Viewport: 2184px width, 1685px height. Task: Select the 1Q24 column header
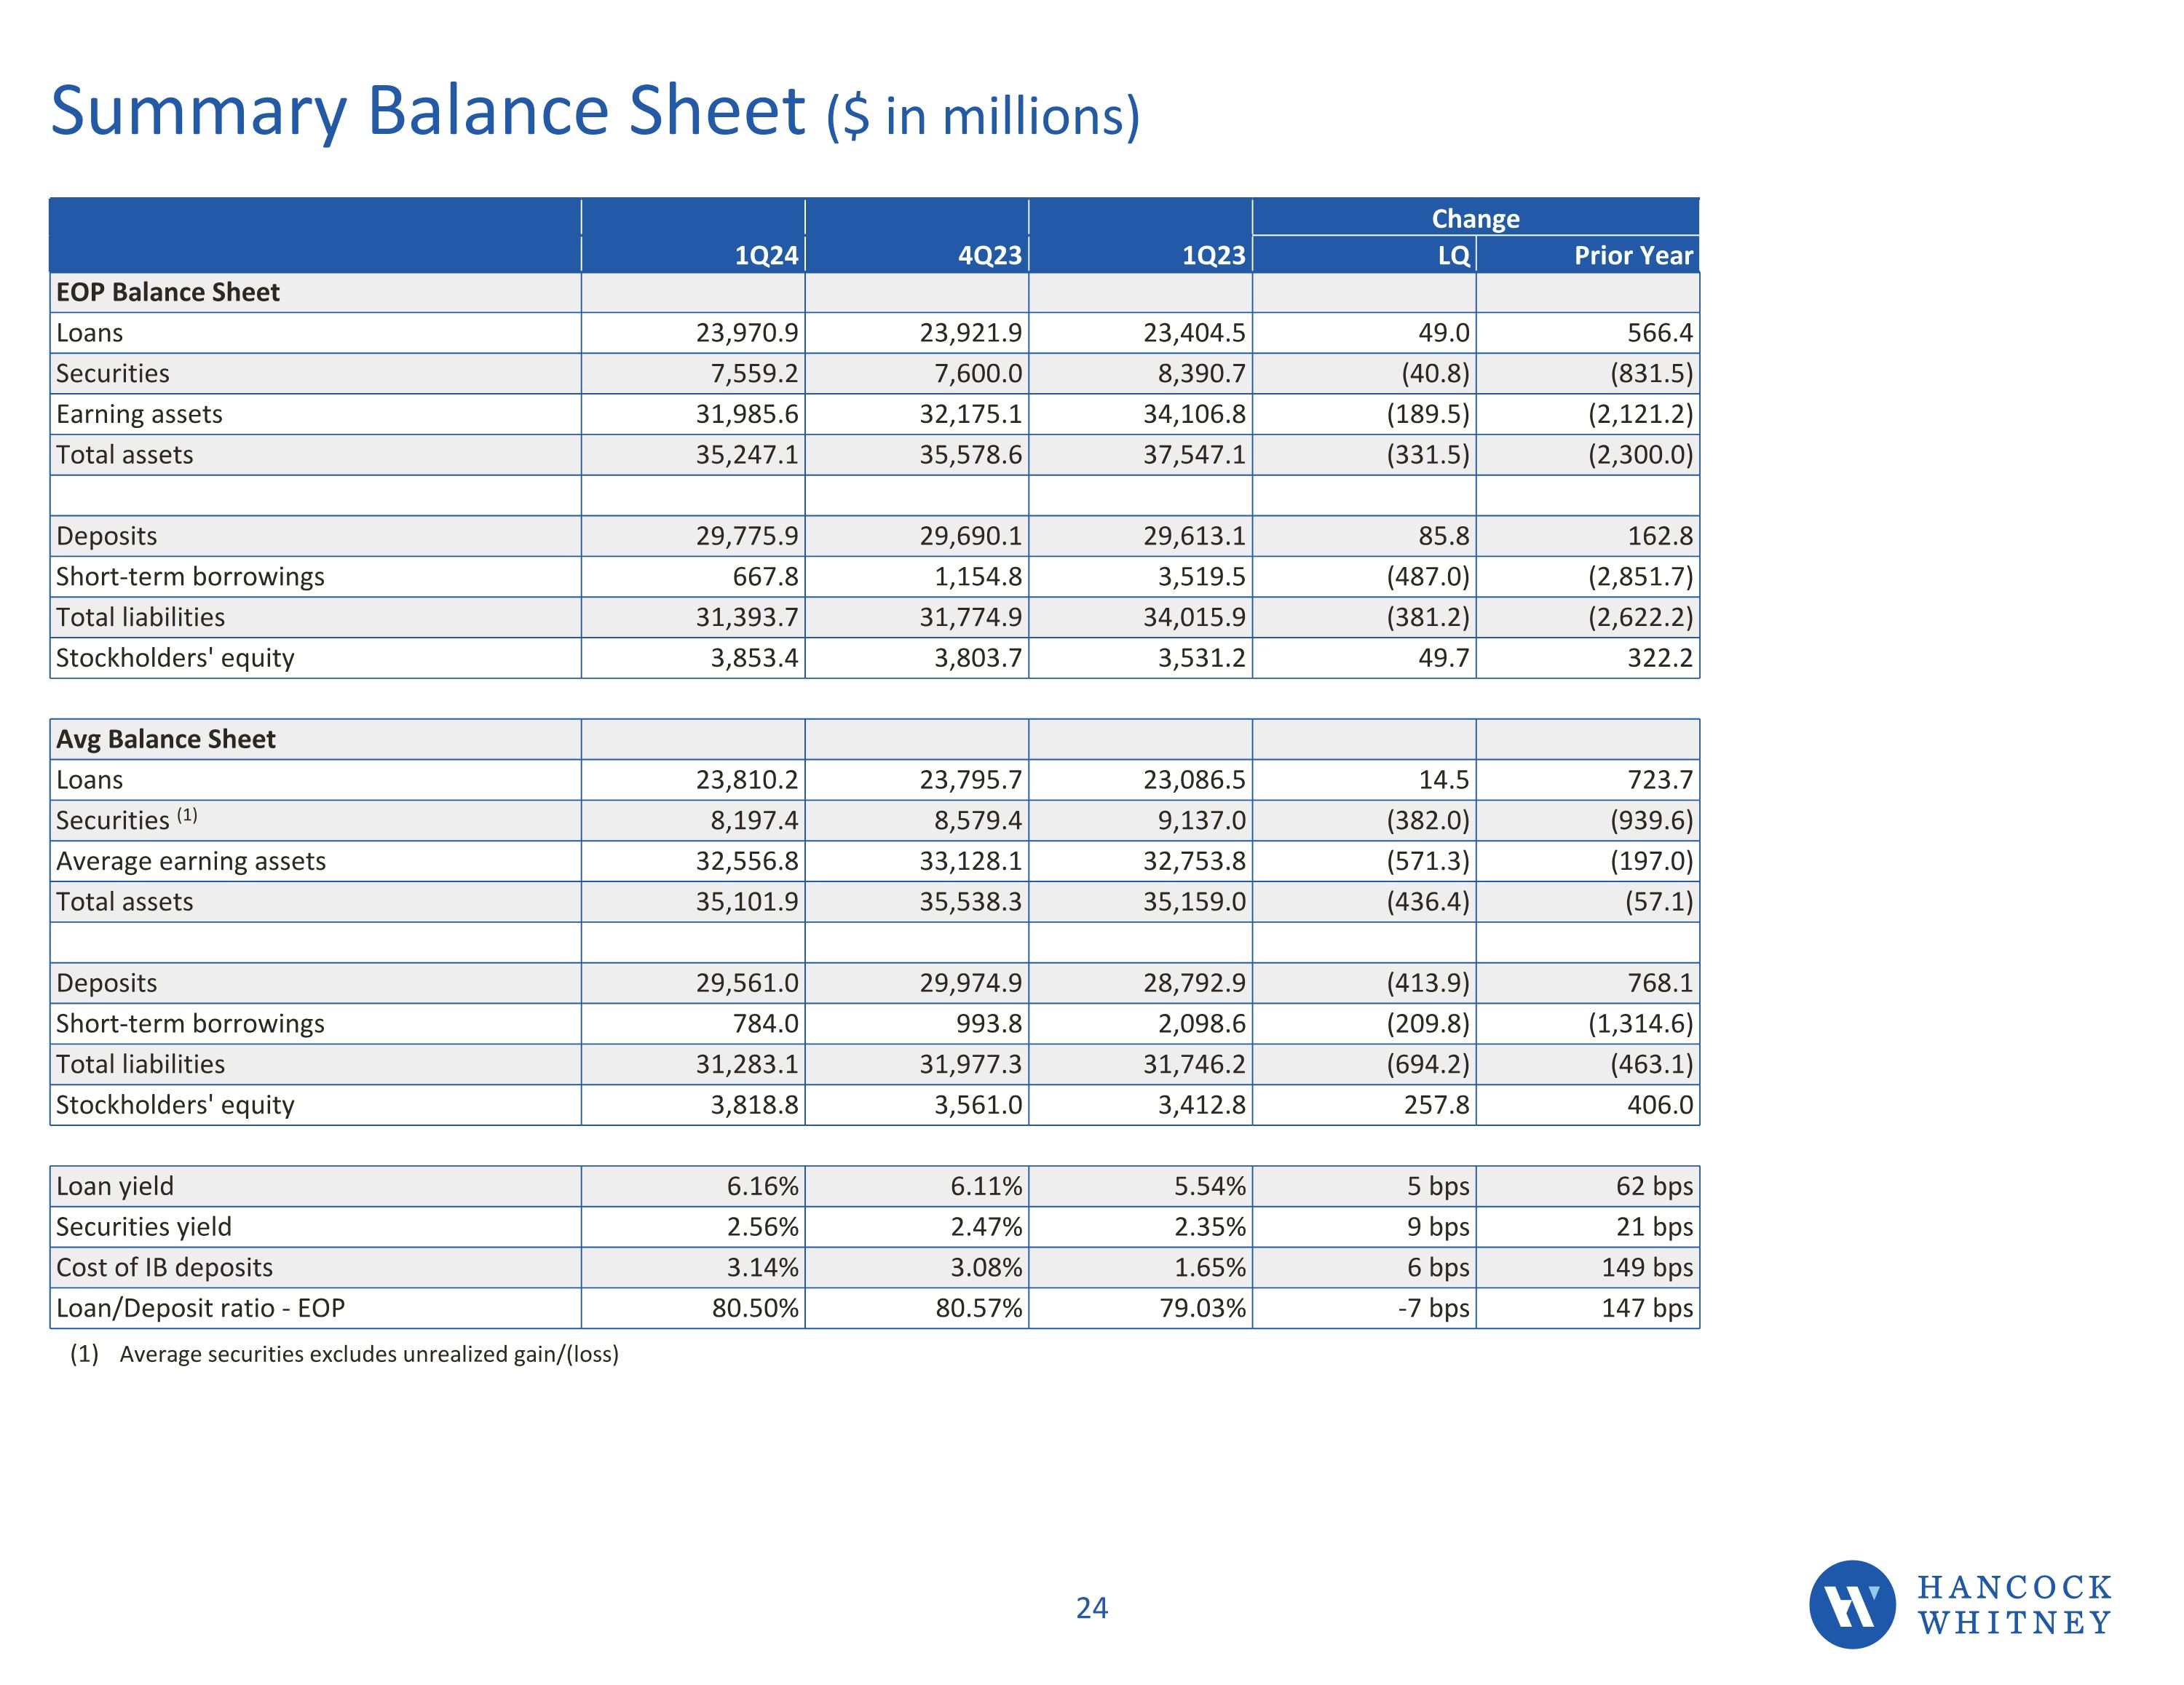tap(766, 256)
